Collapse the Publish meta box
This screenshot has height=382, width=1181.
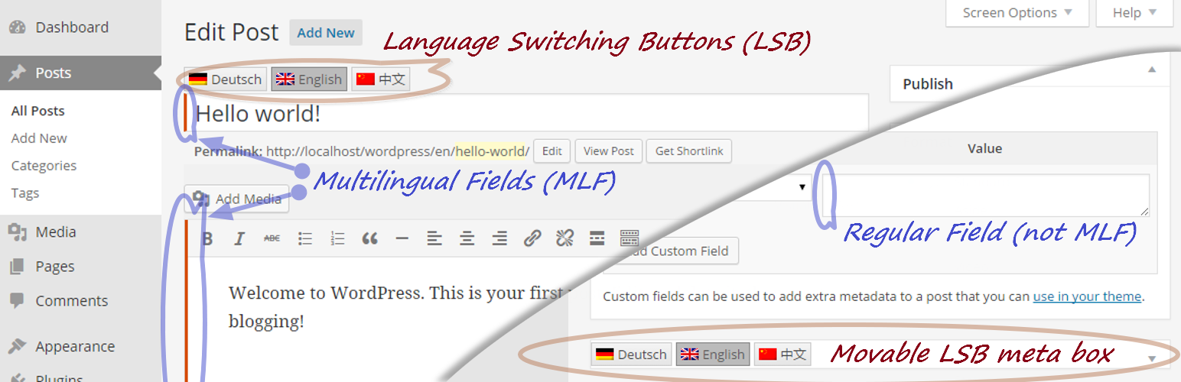(1152, 70)
